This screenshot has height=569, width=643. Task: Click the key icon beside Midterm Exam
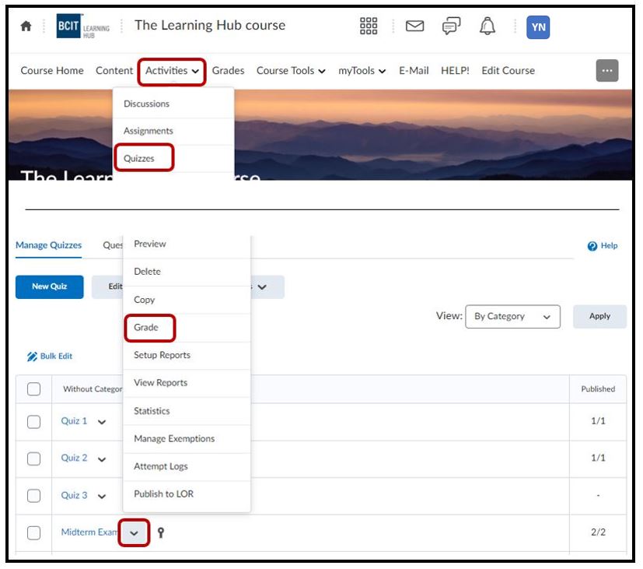point(161,533)
